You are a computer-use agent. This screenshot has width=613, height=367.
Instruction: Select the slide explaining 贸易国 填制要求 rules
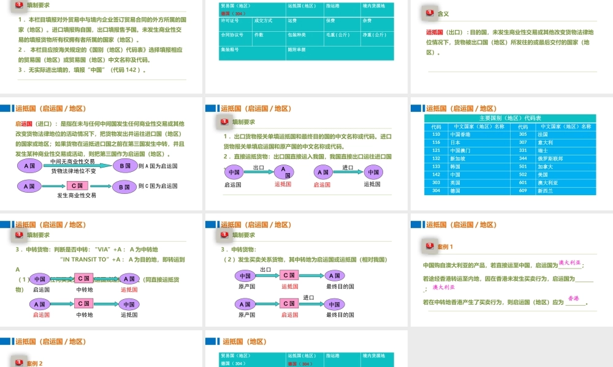[101, 47]
